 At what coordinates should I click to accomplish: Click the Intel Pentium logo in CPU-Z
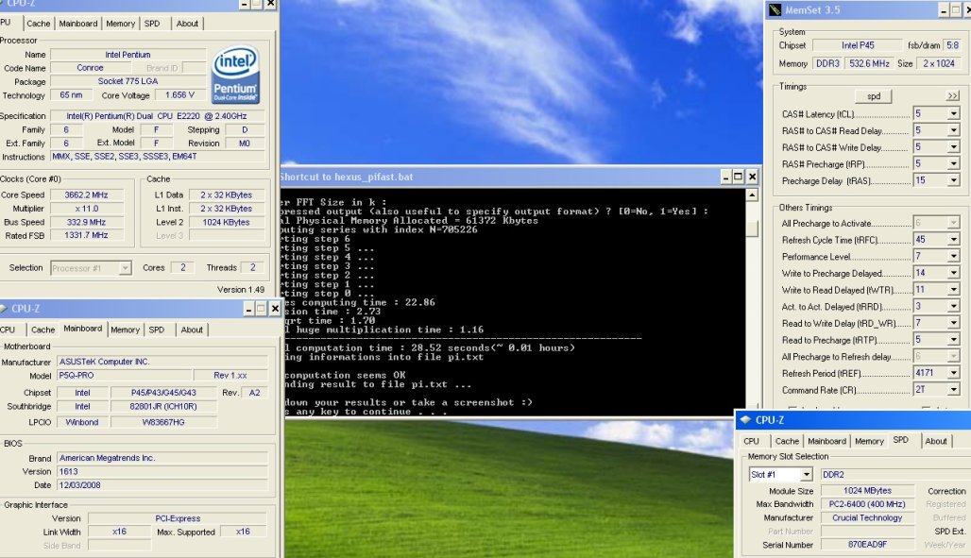coord(235,75)
